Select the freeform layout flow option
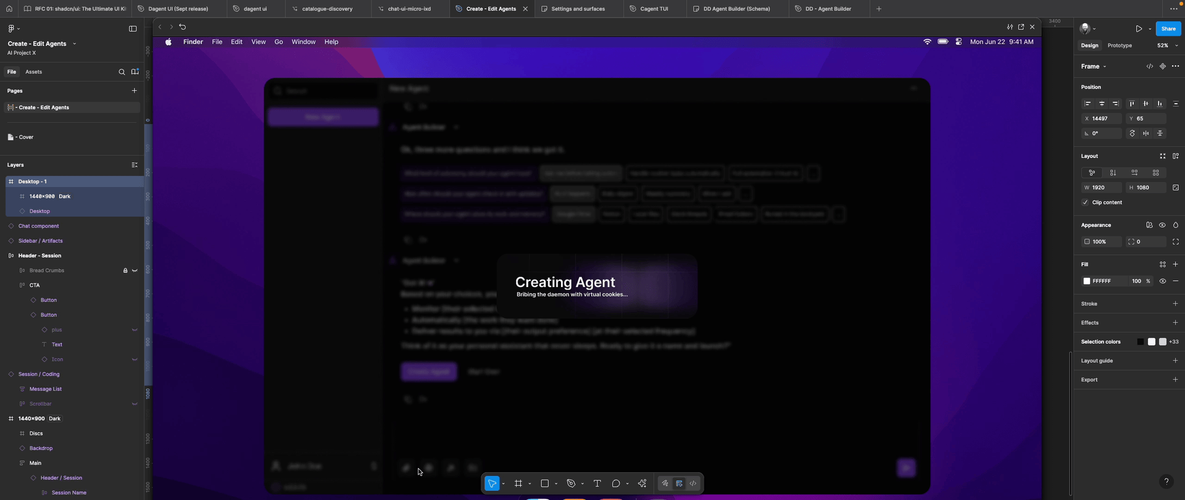 click(x=1092, y=173)
